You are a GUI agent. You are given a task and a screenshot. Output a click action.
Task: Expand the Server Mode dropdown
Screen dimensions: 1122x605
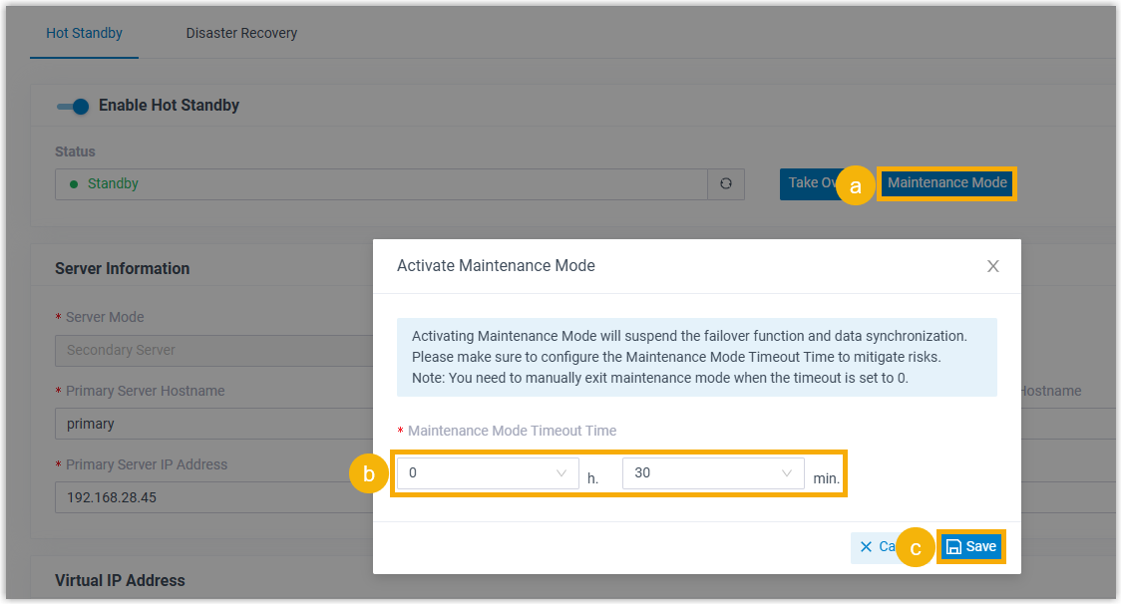[209, 351]
